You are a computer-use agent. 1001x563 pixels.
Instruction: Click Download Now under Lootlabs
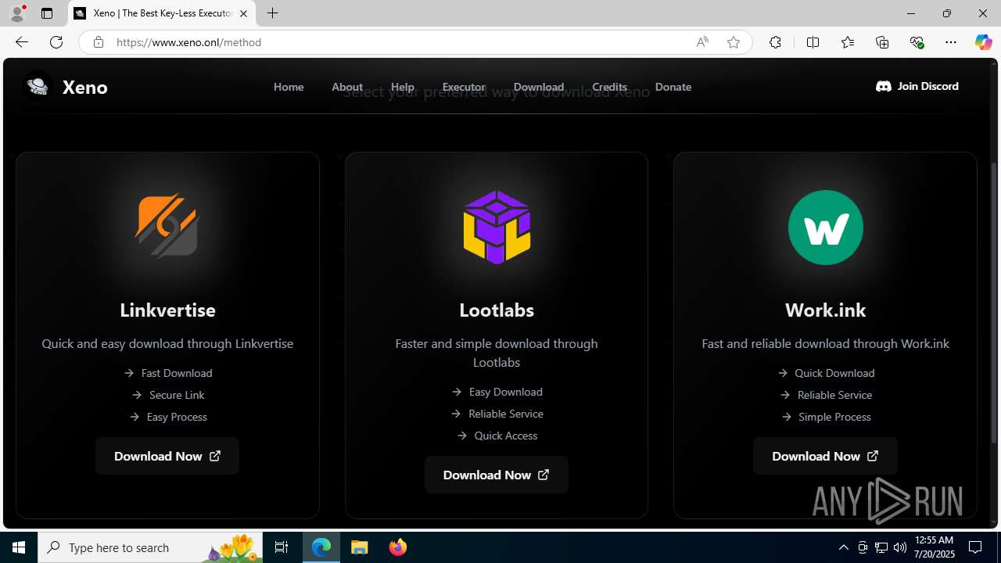pos(497,475)
